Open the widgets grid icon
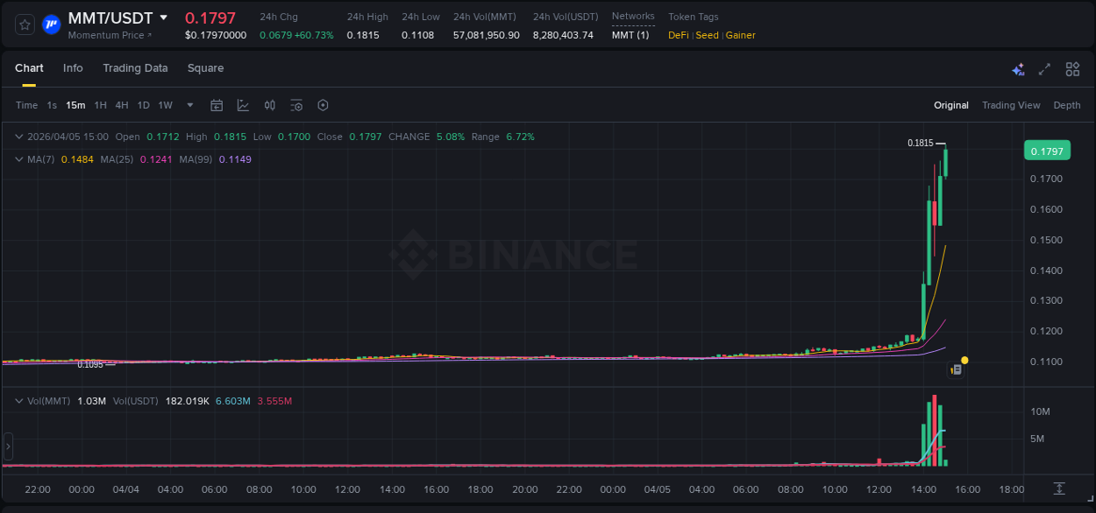The image size is (1096, 513). click(1072, 68)
